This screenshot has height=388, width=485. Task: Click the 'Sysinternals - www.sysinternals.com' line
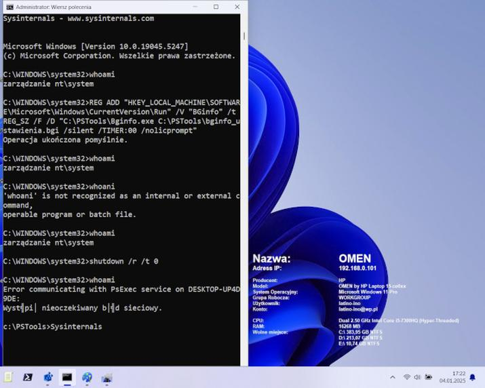coord(79,18)
